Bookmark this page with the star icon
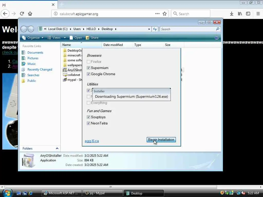Image resolution: width=263 pixels, height=197 pixels. (165, 14)
